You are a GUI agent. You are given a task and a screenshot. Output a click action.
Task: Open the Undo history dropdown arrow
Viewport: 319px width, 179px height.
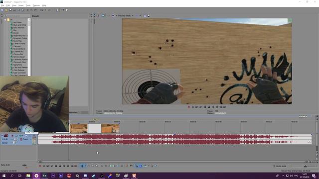[x=45, y=10]
